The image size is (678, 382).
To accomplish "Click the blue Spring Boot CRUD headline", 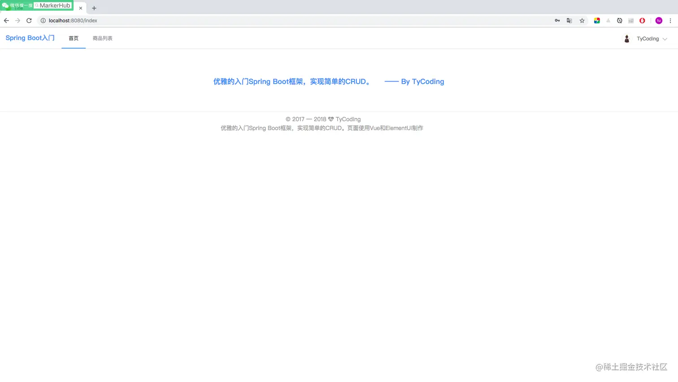I will pyautogui.click(x=292, y=82).
